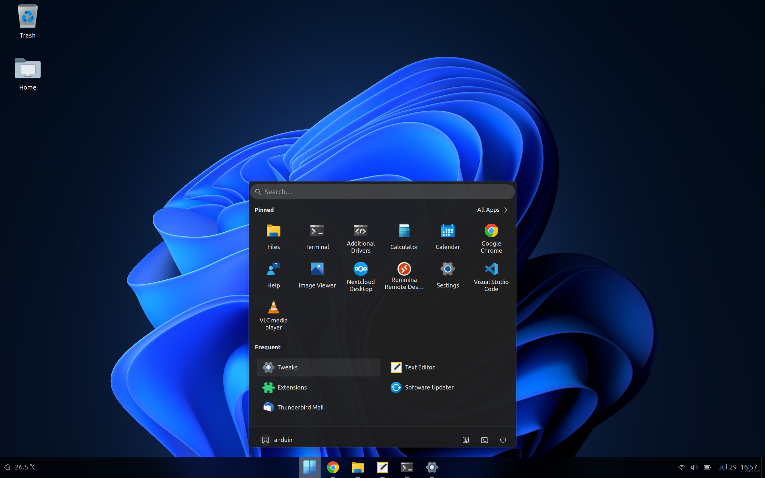Open pinned Calendar app
Viewport: 765px width, 478px height.
(447, 237)
